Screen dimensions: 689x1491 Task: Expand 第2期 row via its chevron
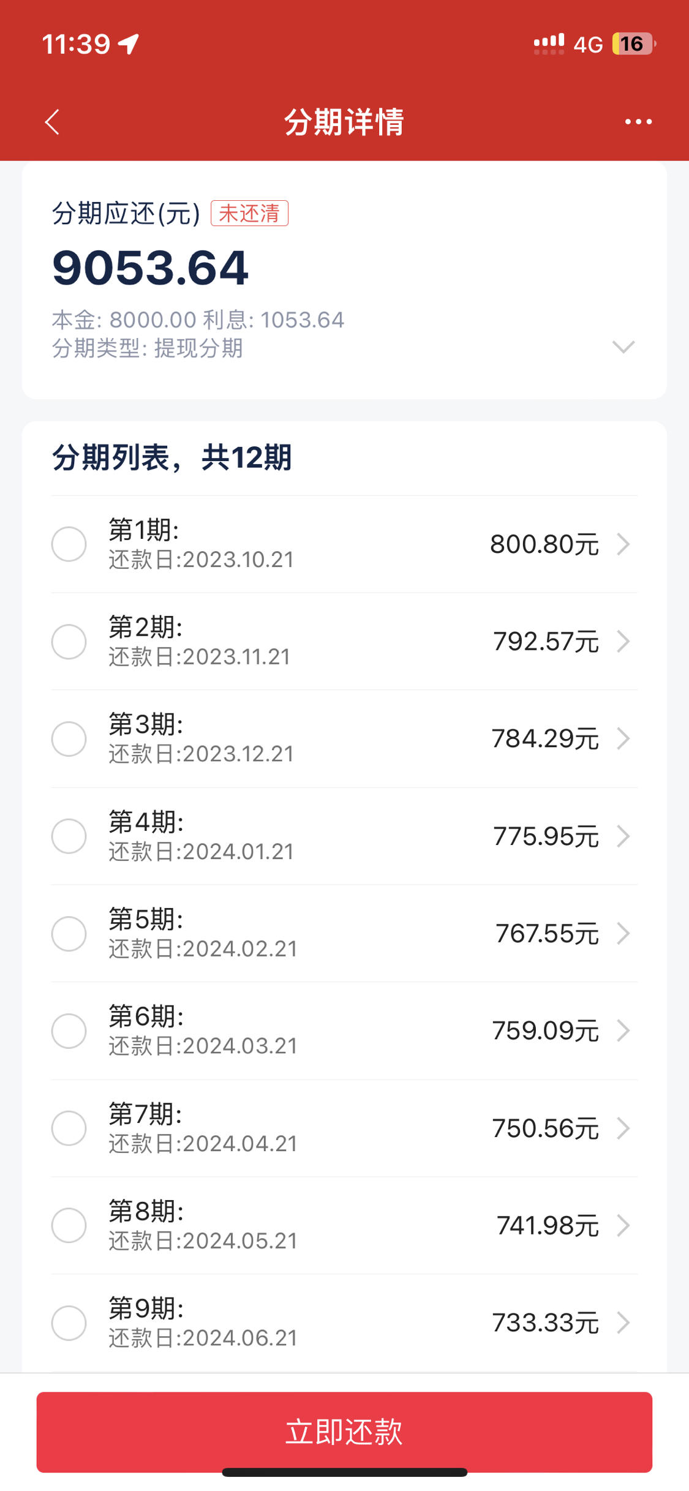click(x=623, y=641)
